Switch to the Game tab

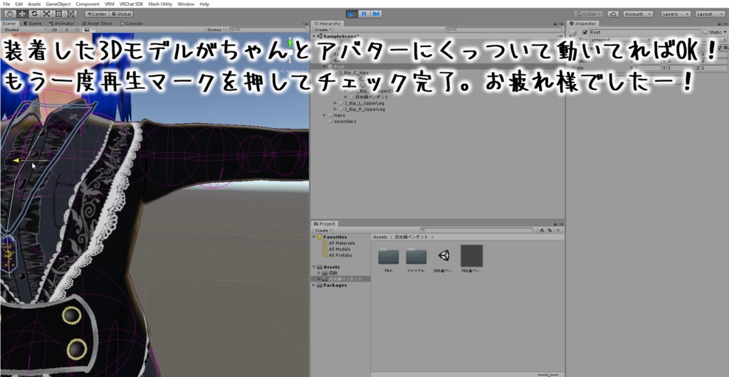pyautogui.click(x=33, y=23)
